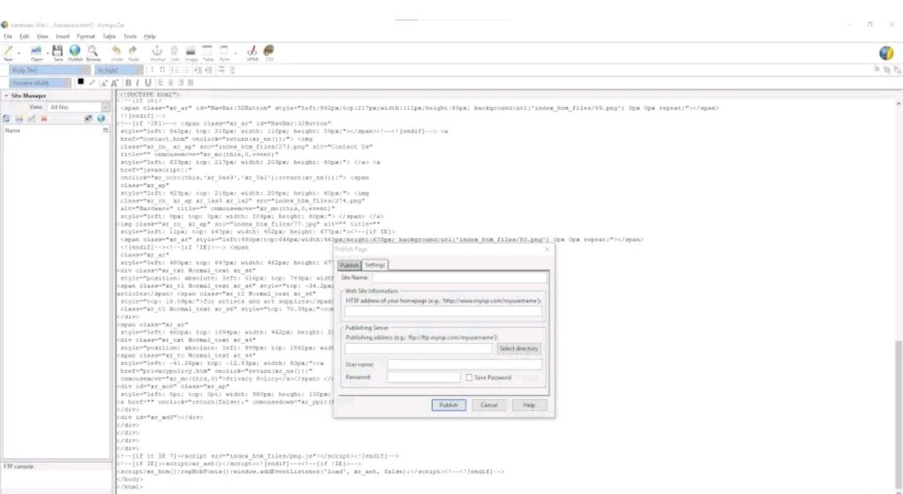
Task: Click the Publish button at dialog bottom
Action: click(449, 405)
